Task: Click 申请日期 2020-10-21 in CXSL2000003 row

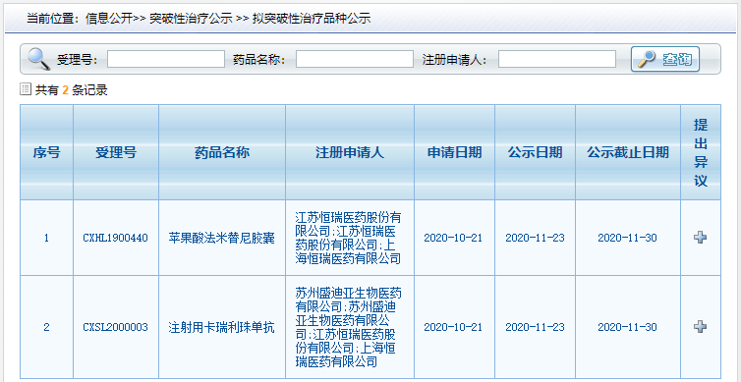Action: (453, 327)
